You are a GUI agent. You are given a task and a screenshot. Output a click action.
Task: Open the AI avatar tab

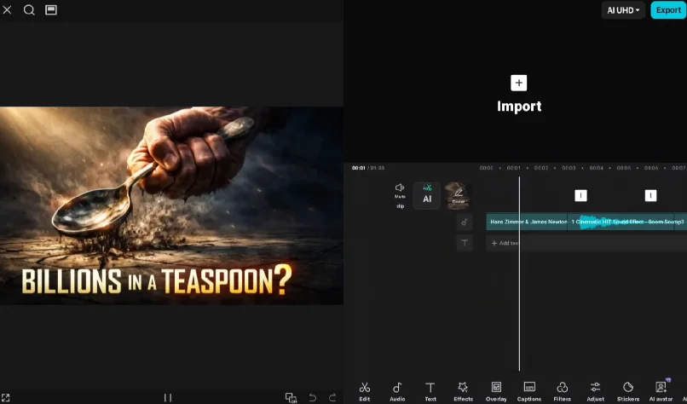[661, 390]
